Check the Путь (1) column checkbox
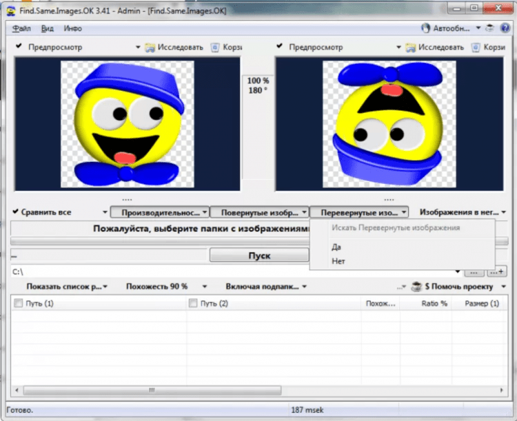517x421 pixels. (x=18, y=303)
